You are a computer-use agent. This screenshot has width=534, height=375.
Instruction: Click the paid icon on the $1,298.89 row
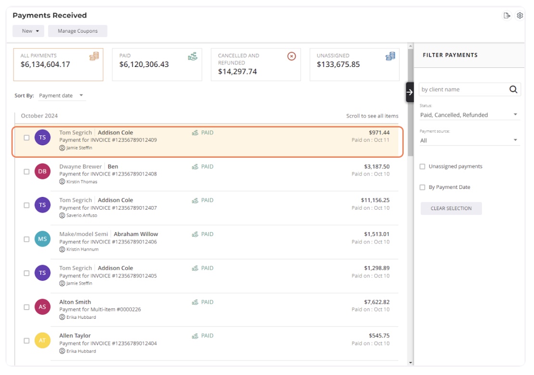195,268
